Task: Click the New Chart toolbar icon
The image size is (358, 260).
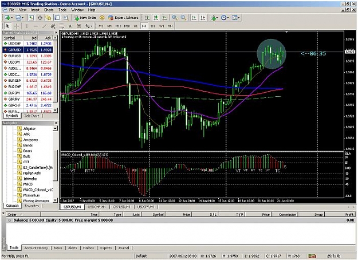Action: point(7,18)
